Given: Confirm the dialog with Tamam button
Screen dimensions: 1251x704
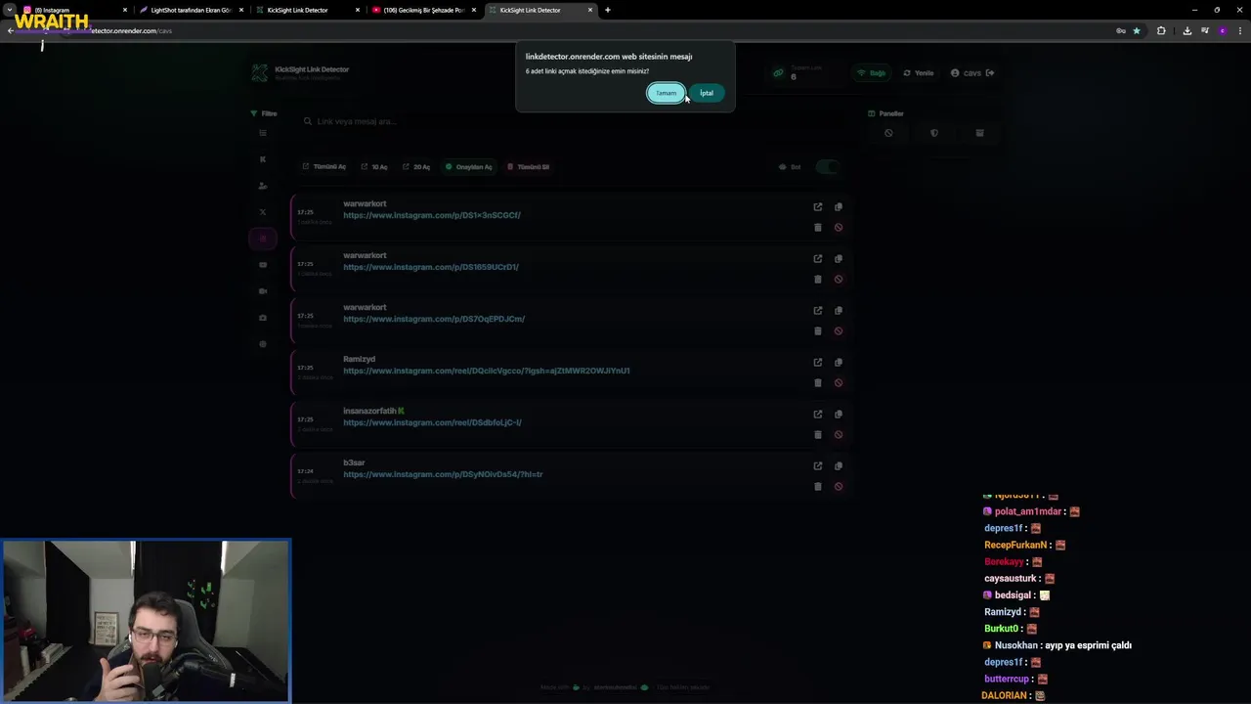Looking at the screenshot, I should (x=666, y=93).
